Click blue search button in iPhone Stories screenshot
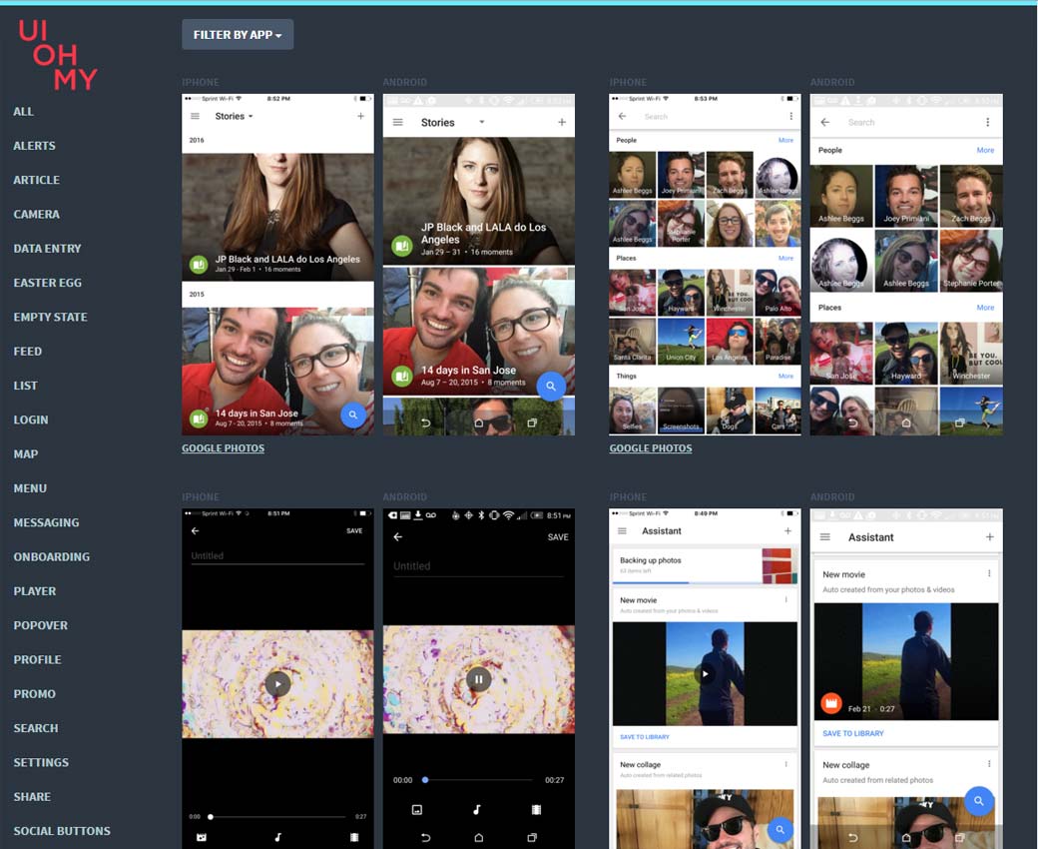This screenshot has width=1038, height=849. point(352,415)
